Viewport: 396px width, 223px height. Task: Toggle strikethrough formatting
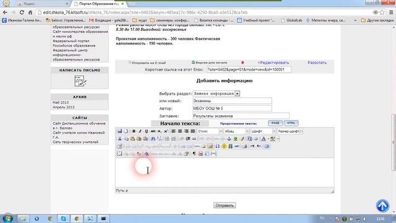tap(153, 131)
